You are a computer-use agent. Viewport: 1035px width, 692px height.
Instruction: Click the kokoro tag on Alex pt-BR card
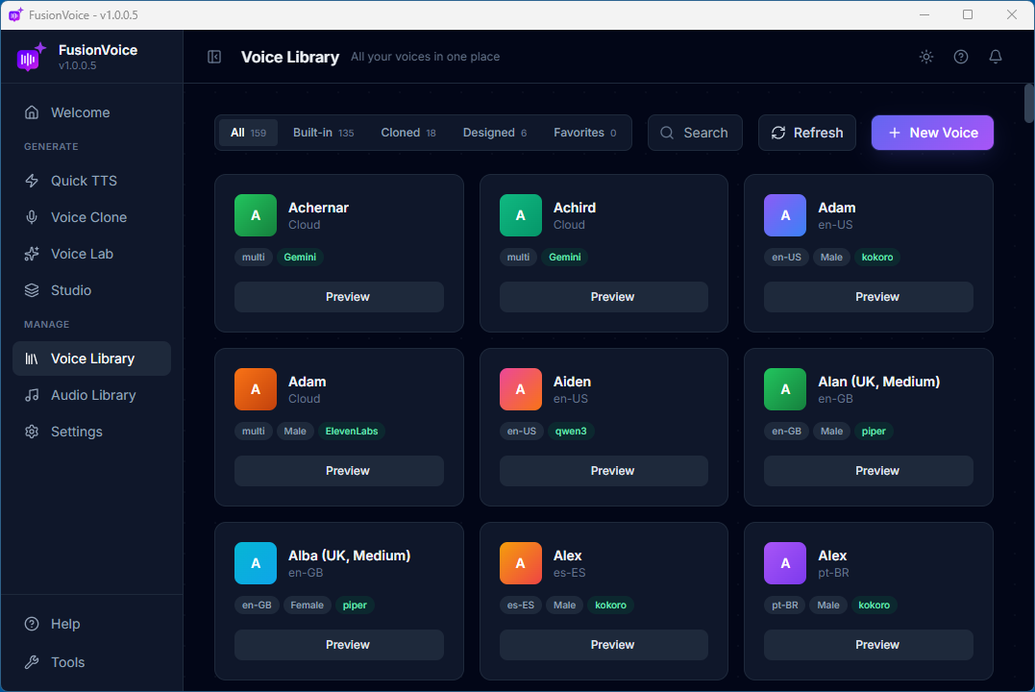(874, 605)
